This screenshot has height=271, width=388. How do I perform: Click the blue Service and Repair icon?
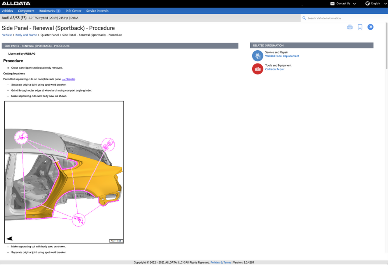(x=257, y=55)
